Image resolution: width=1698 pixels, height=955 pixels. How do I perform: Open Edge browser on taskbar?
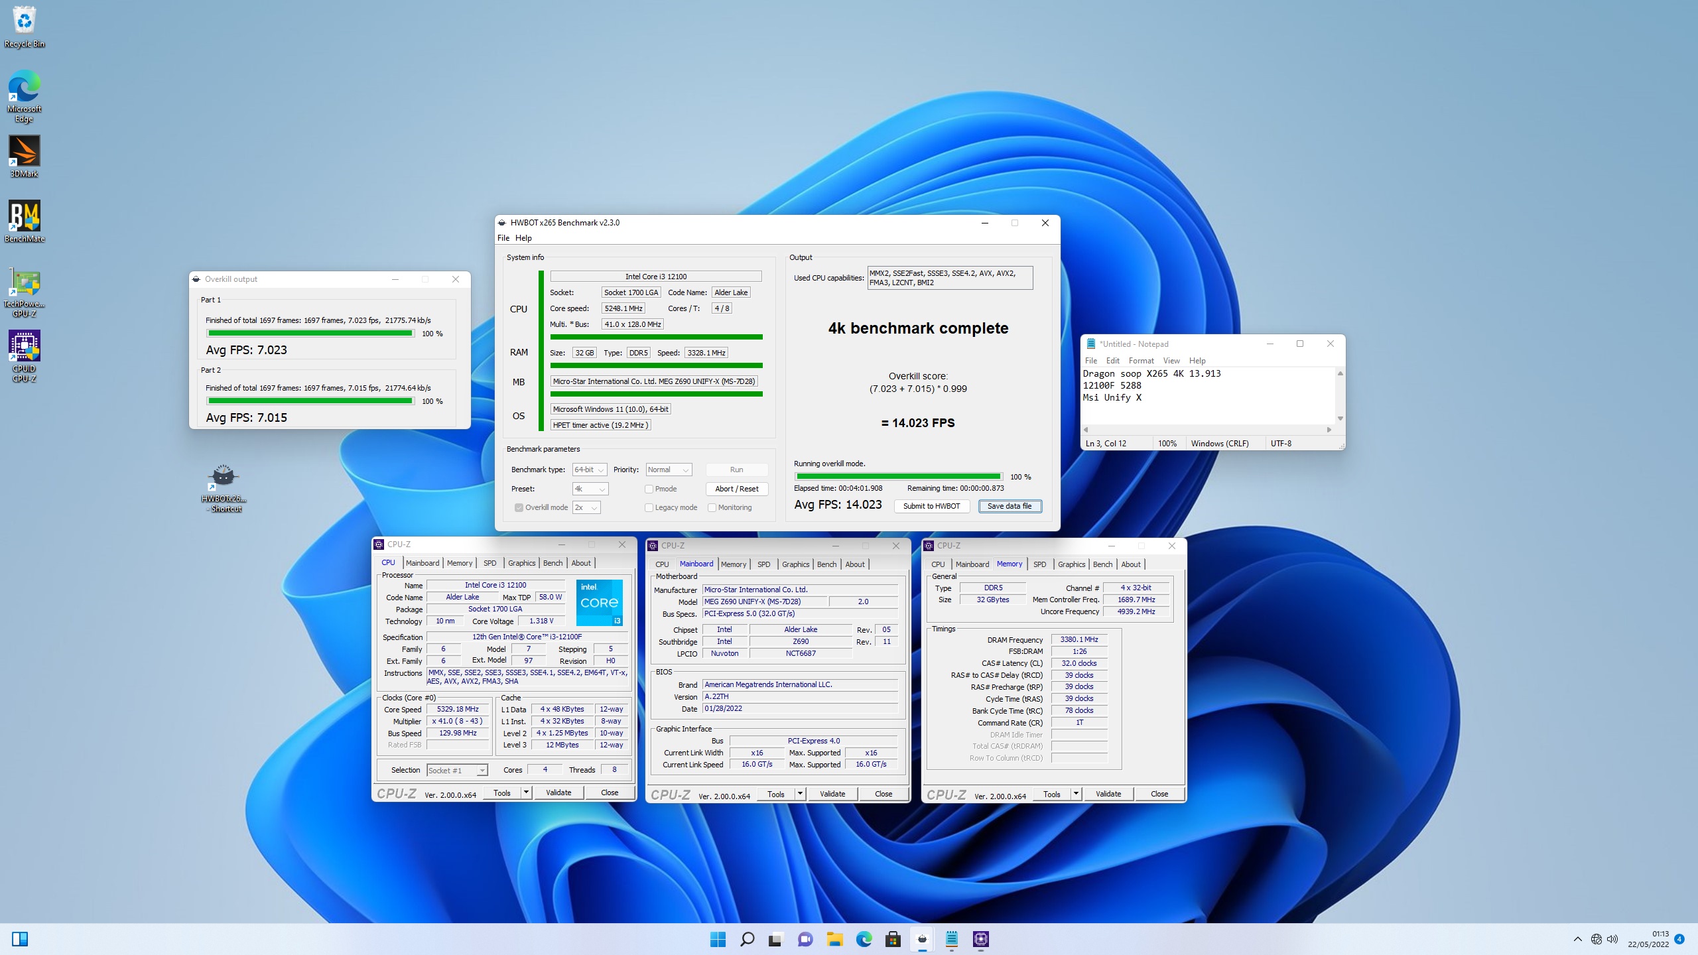point(864,939)
